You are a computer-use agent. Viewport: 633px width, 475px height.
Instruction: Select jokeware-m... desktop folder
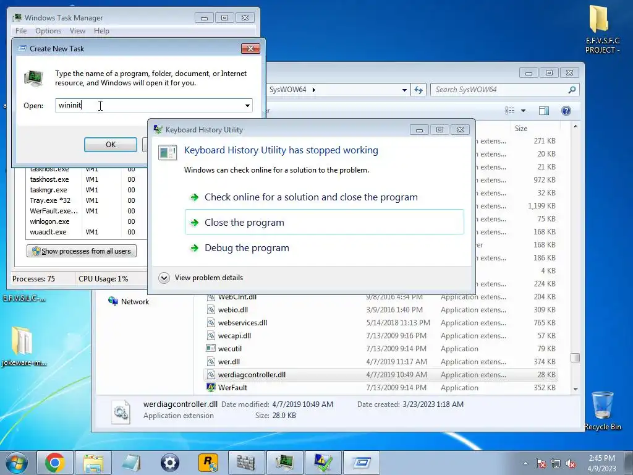coord(23,346)
